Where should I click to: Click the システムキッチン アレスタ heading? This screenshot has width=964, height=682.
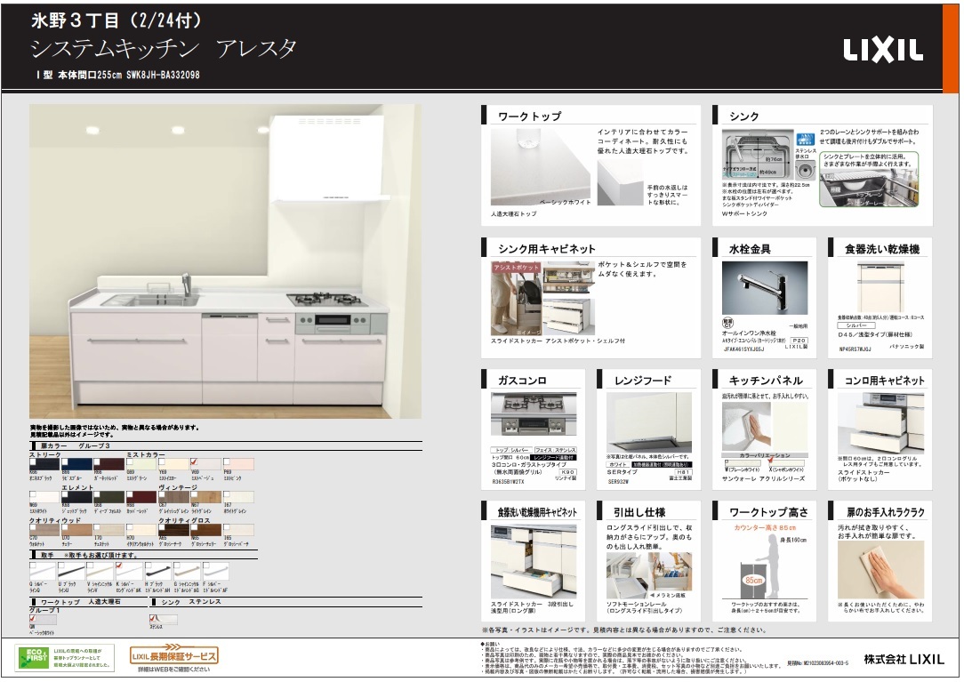click(x=165, y=49)
